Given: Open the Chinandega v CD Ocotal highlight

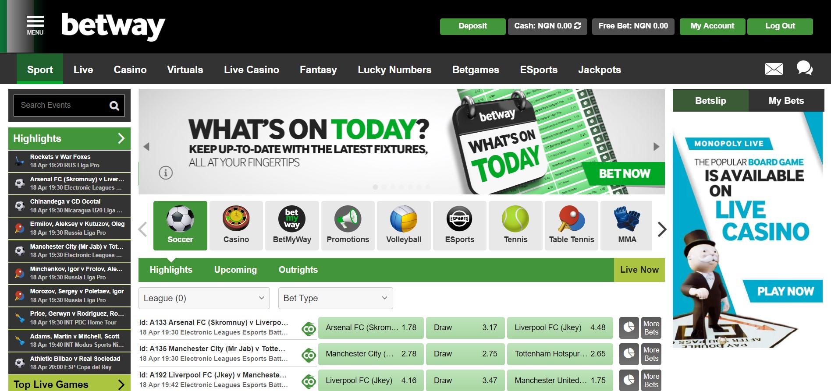Looking at the screenshot, I should (x=69, y=206).
